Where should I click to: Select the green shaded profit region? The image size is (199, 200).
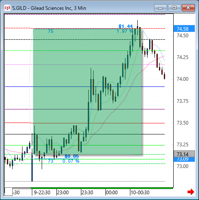[87, 91]
